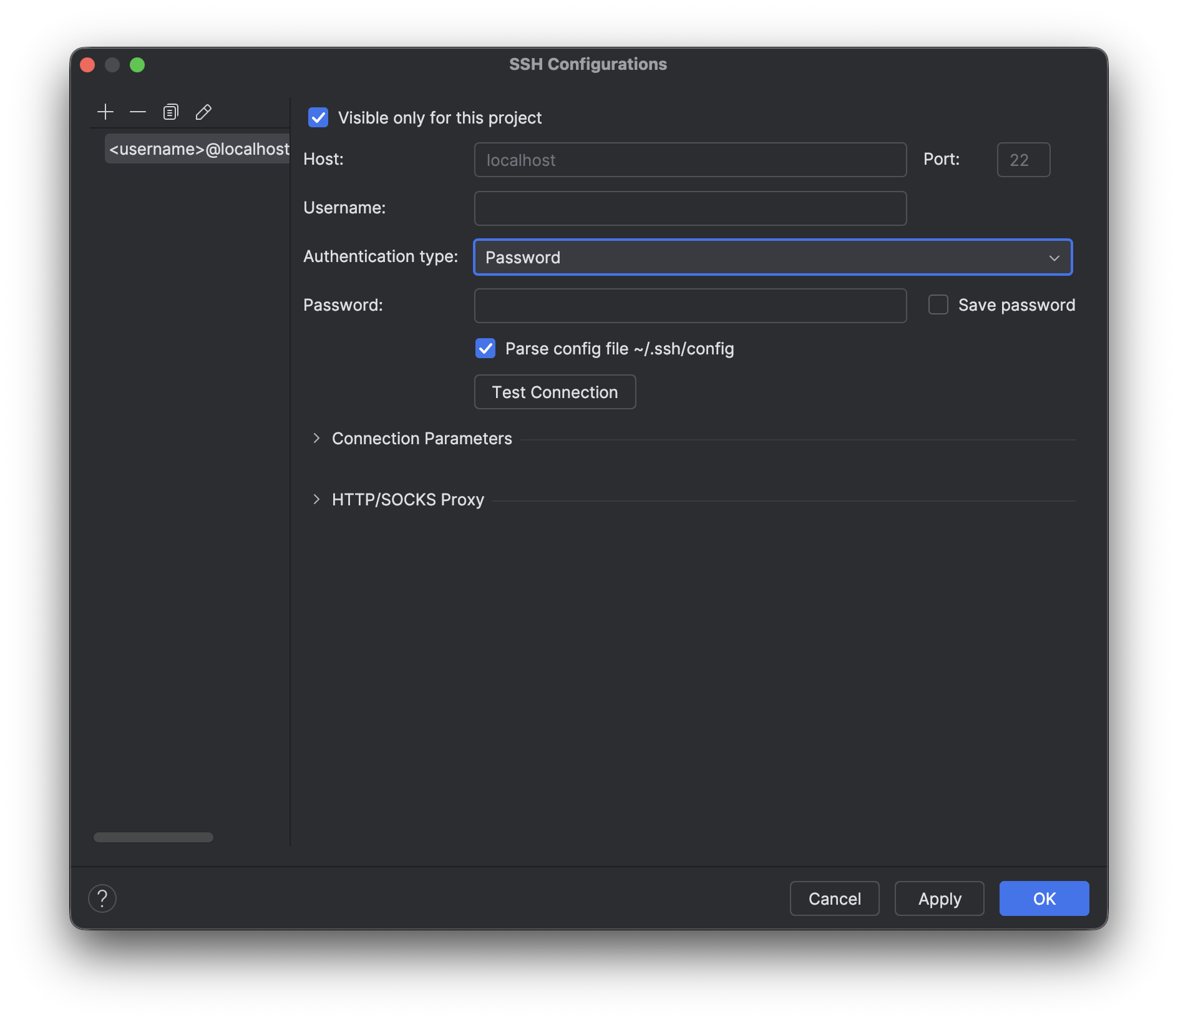The height and width of the screenshot is (1022, 1178).
Task: Enable the 'Save password' option
Action: tap(937, 304)
